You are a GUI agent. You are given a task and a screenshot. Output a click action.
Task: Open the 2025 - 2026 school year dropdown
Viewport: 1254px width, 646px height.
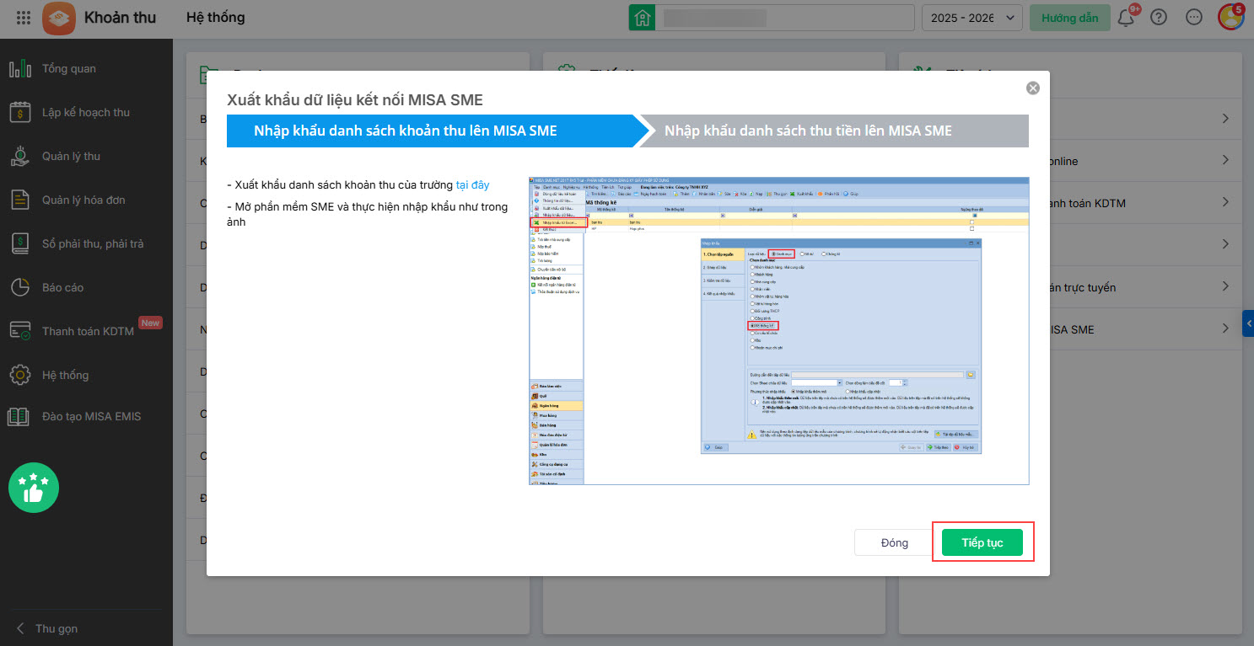point(973,18)
